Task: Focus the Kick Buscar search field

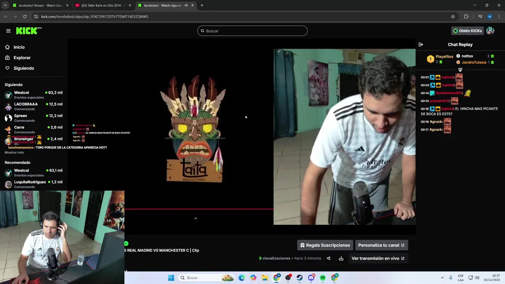Action: 252,31
